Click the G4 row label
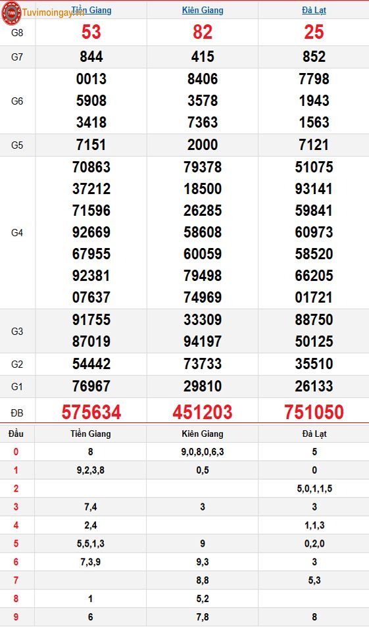Viewport: 369px width, 627px height. click(17, 232)
